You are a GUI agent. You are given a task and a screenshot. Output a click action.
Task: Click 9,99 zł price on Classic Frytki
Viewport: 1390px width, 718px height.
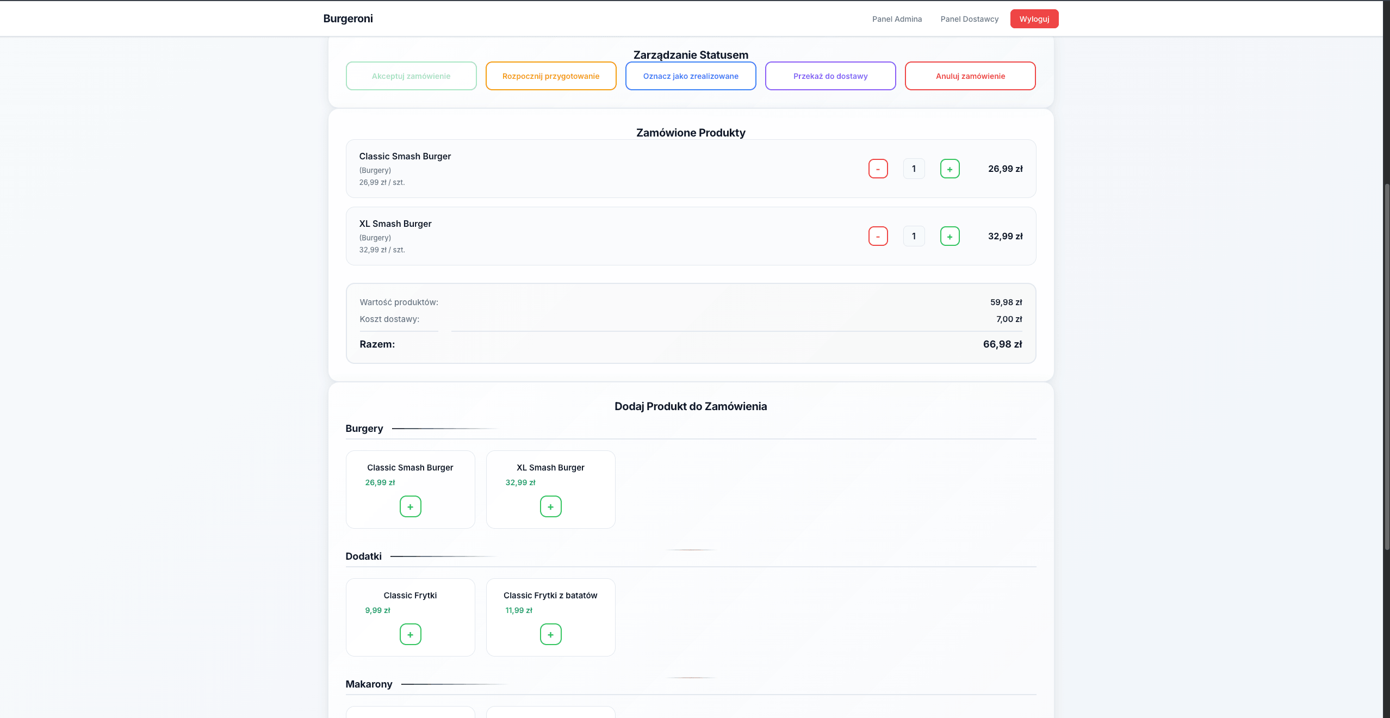coord(377,610)
